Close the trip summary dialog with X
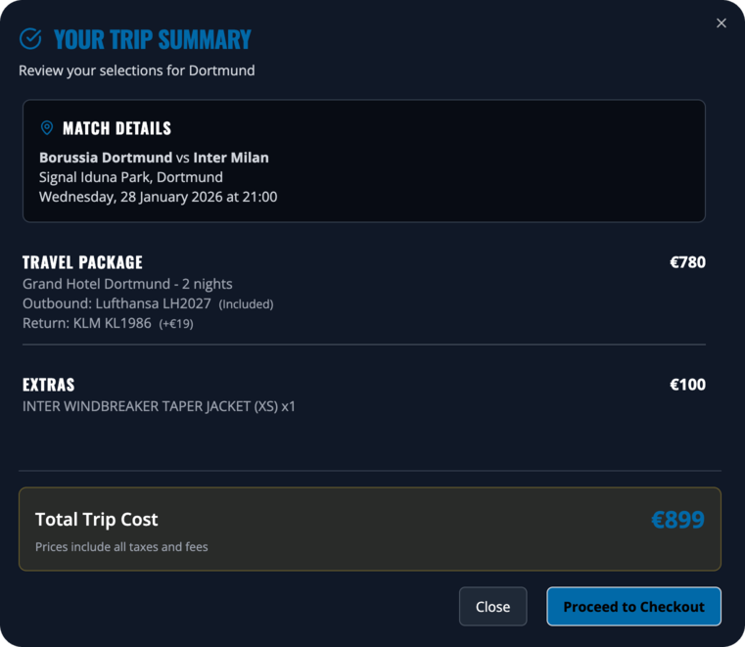Viewport: 745px width, 647px height. (x=722, y=23)
